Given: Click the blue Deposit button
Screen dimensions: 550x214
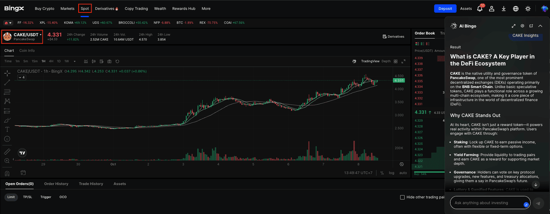Looking at the screenshot, I should point(445,9).
